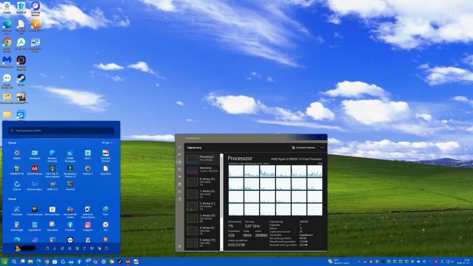Click taskbar search magnifier
This screenshot has width=473, height=266.
14,261
